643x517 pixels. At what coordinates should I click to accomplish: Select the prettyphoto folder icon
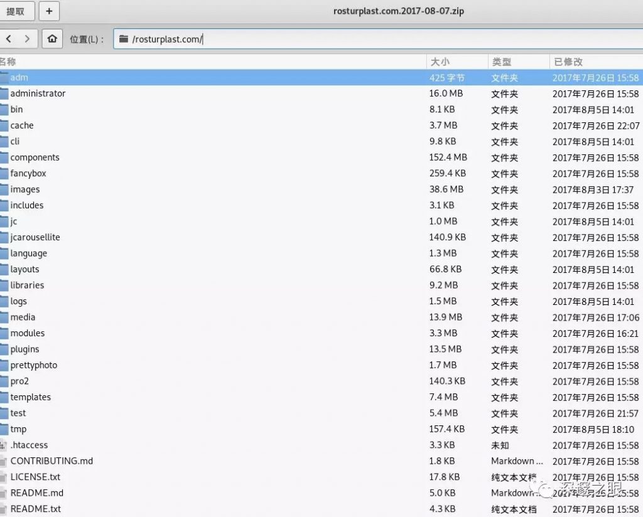(4, 365)
